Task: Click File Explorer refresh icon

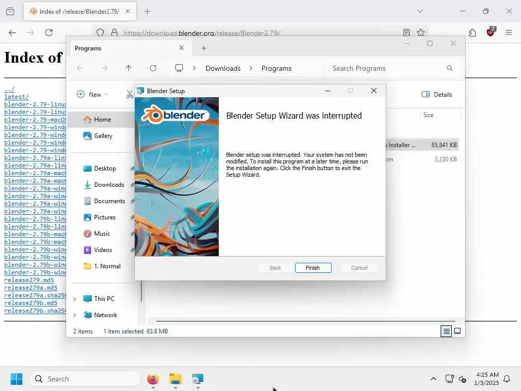Action: pyautogui.click(x=153, y=68)
